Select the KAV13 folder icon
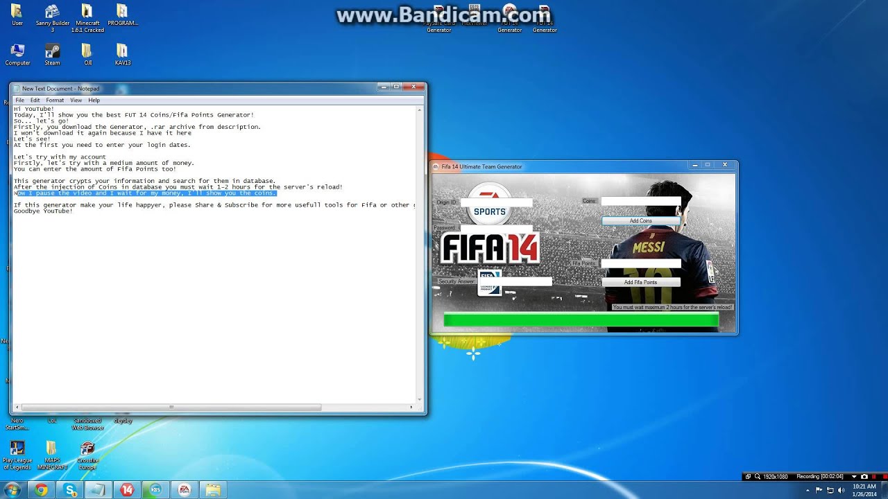The height and width of the screenshot is (499, 888). pyautogui.click(x=123, y=55)
